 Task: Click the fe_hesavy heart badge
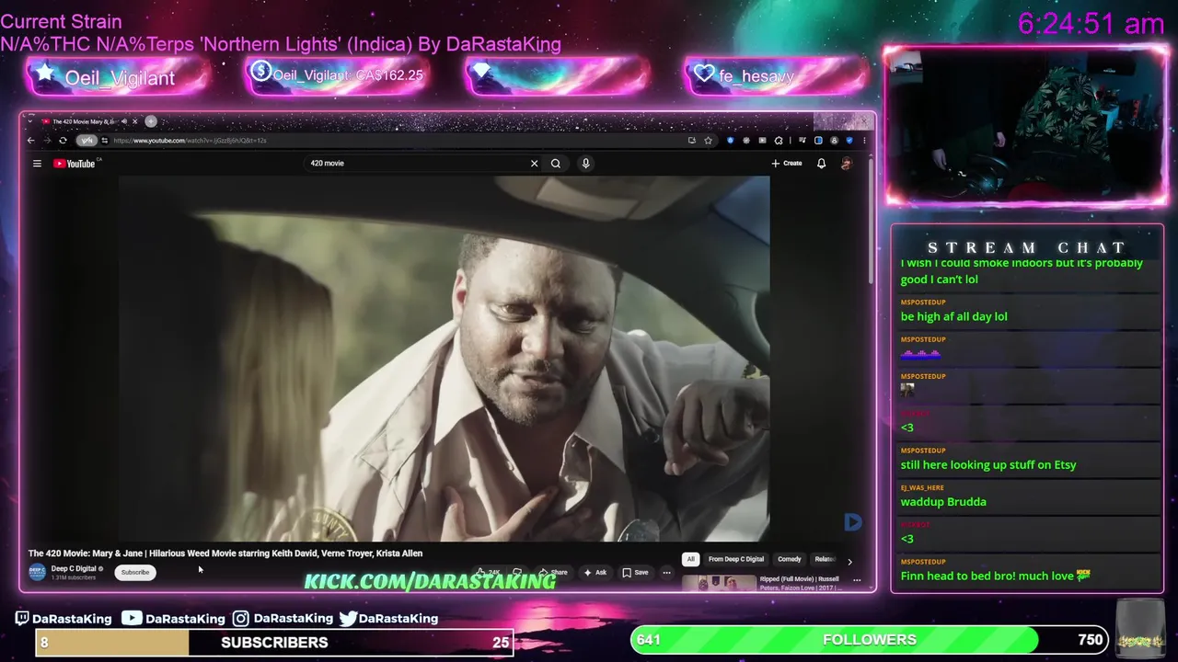776,75
